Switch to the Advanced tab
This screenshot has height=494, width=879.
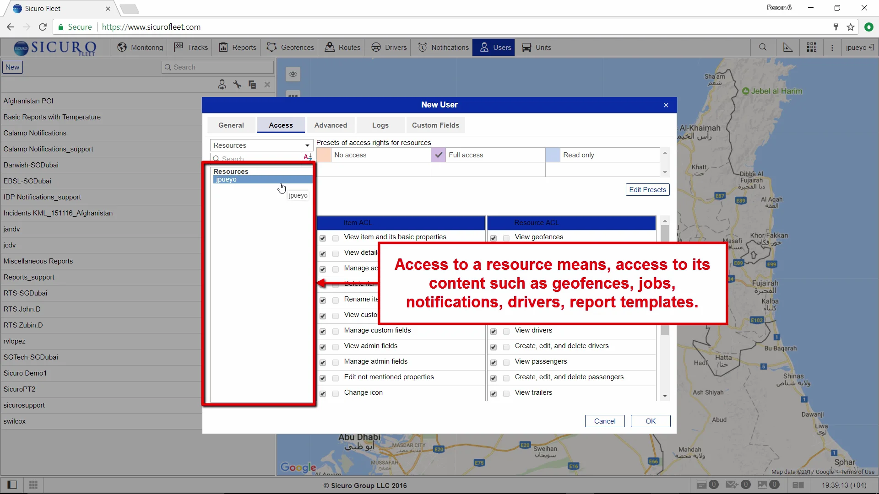click(331, 125)
